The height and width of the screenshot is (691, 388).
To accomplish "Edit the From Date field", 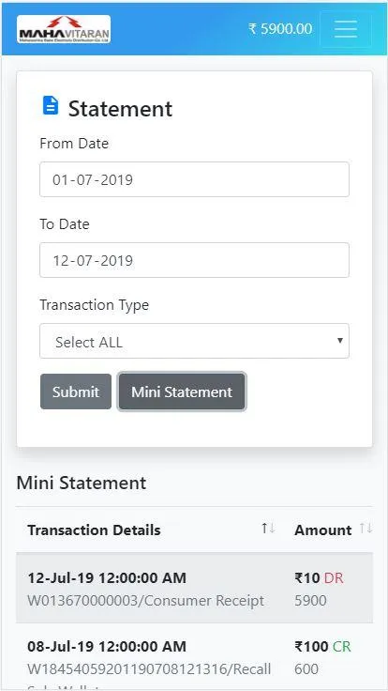I will (x=194, y=179).
